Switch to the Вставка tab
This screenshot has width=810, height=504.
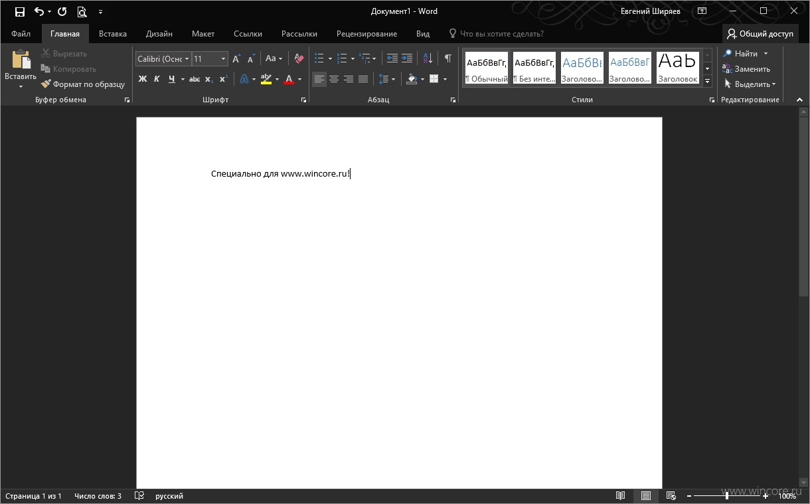coord(113,34)
